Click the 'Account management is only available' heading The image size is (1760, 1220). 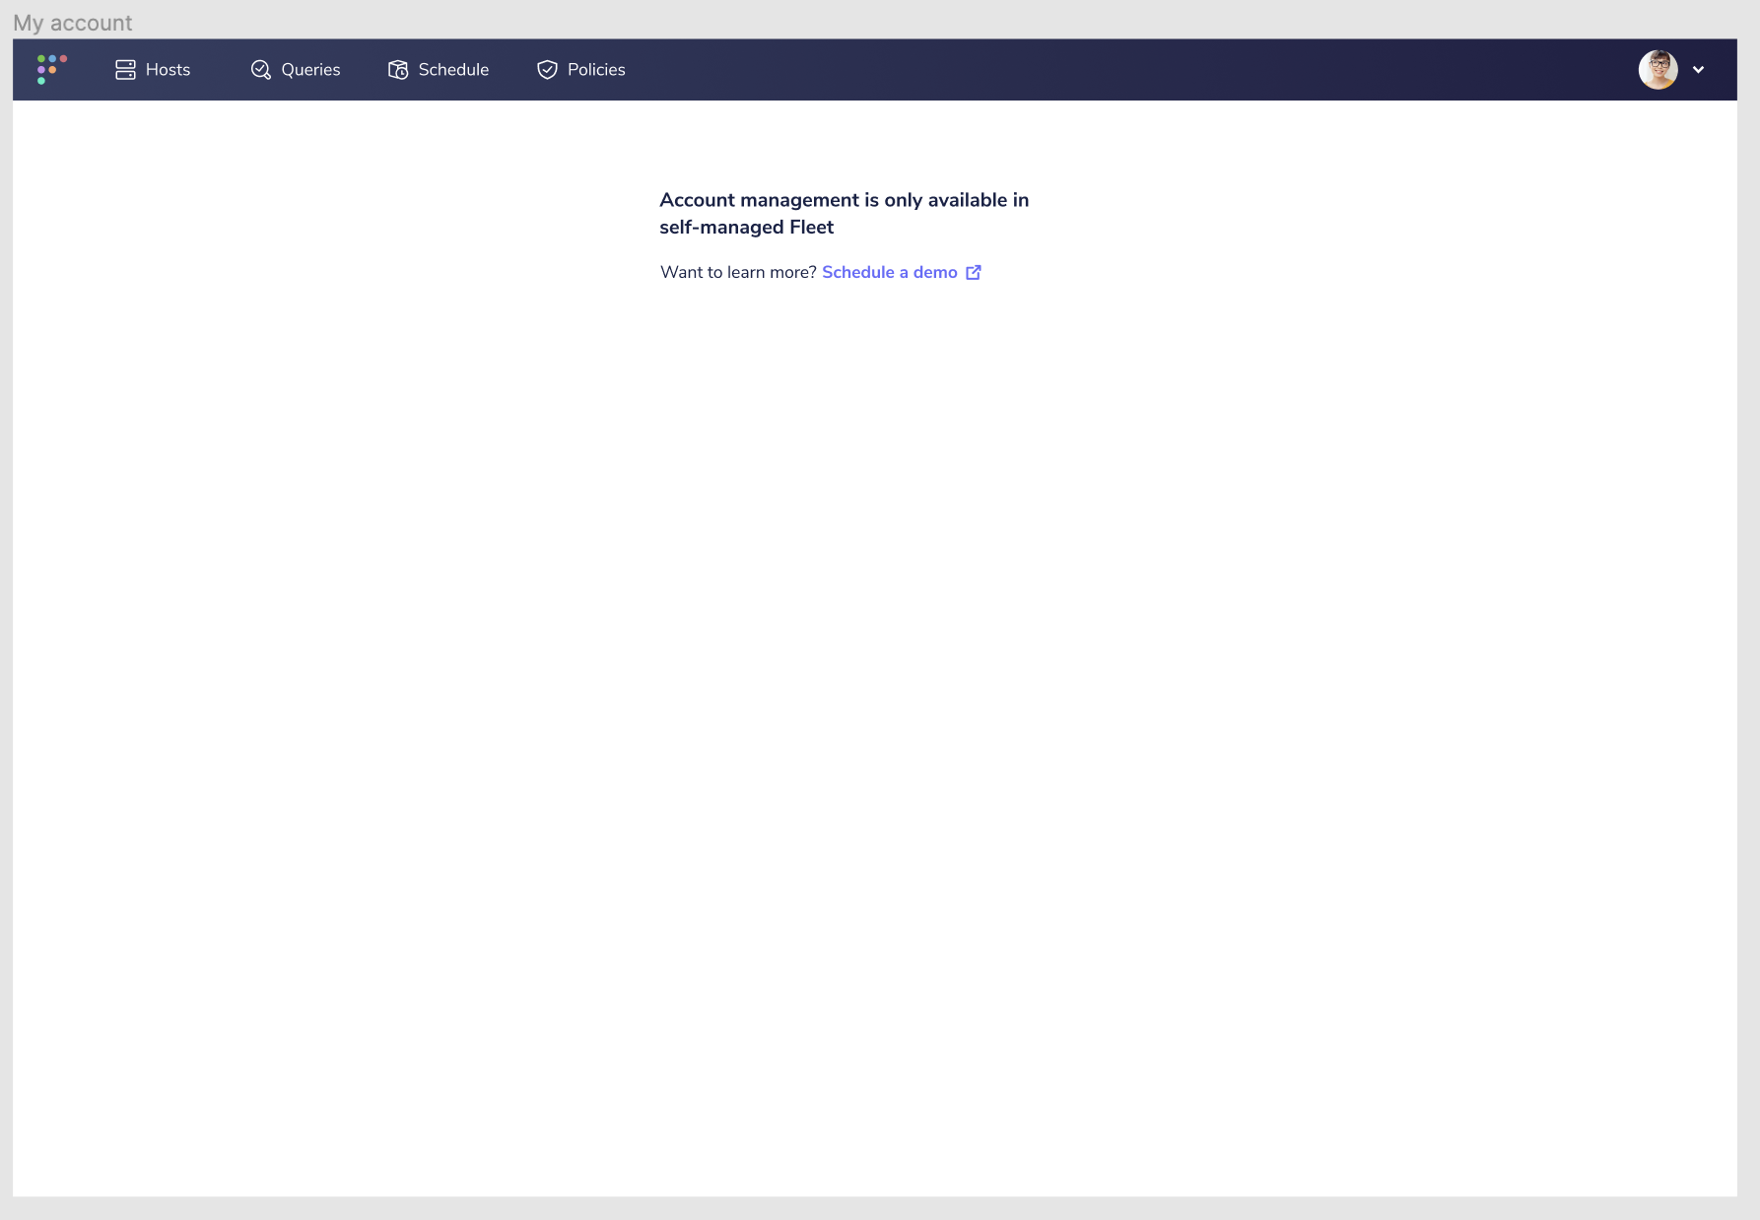(x=845, y=213)
